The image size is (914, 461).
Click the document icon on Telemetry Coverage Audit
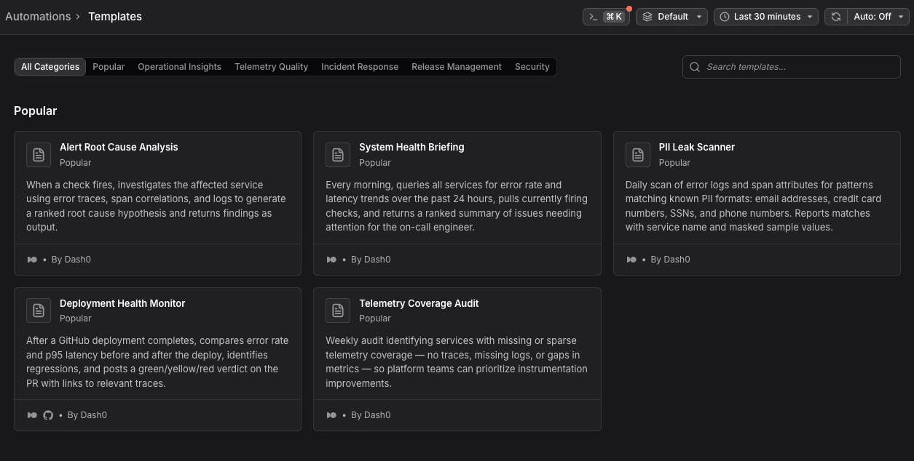coord(338,310)
